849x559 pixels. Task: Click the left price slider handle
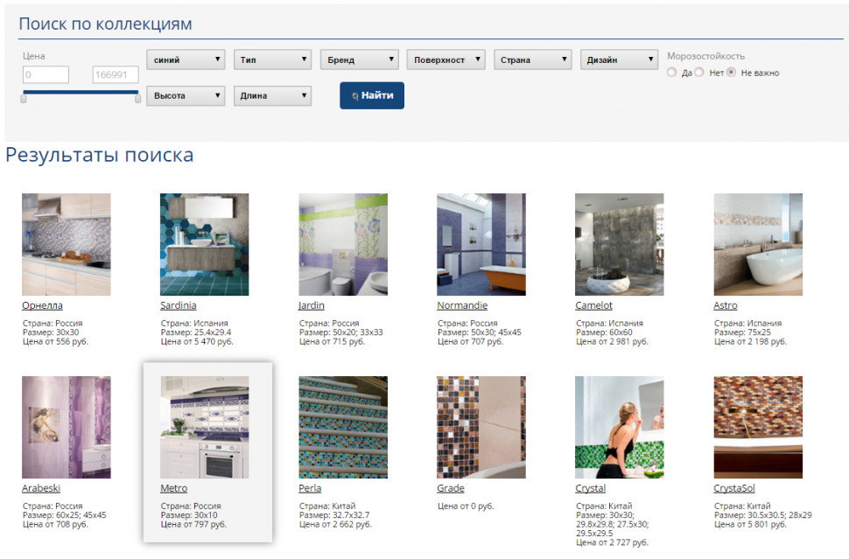pos(24,98)
